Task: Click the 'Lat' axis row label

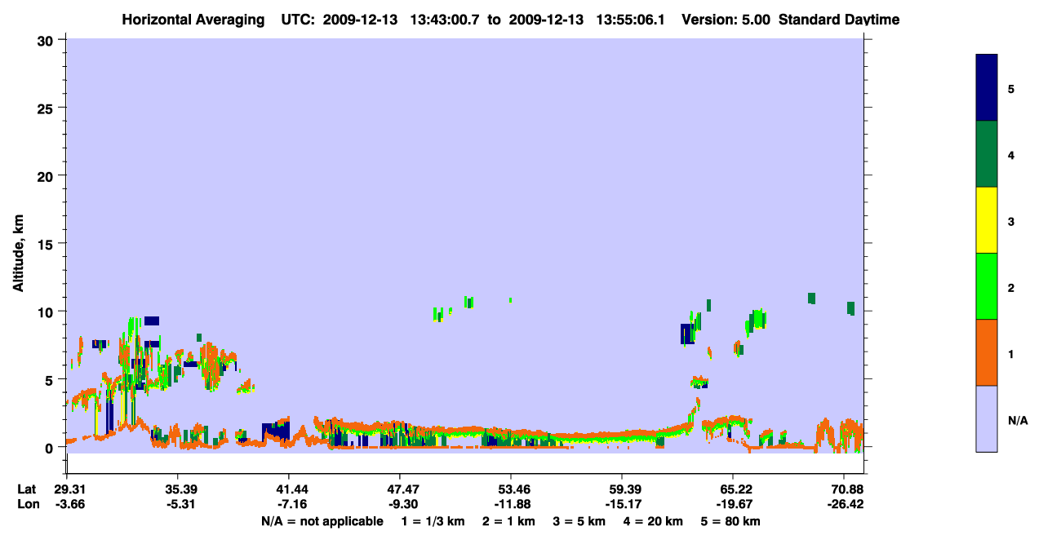Action: [27, 489]
